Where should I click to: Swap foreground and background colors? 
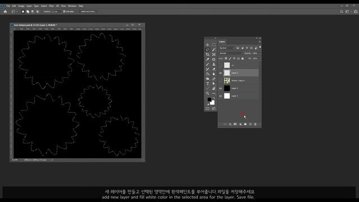[214, 98]
